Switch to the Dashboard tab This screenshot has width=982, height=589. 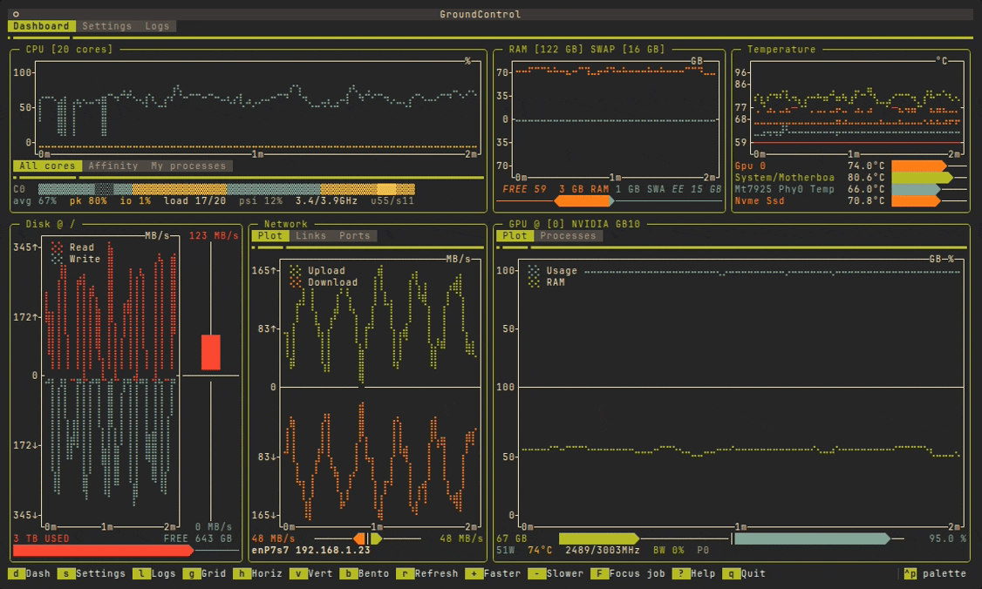click(41, 25)
